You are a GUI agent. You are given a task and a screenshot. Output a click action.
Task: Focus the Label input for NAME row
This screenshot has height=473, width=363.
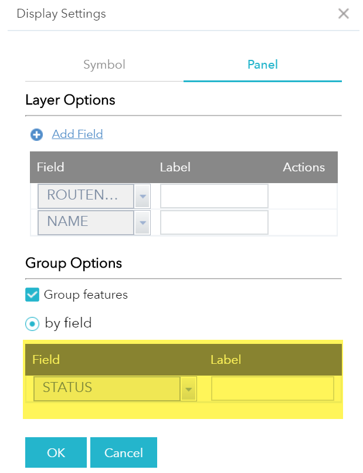[x=214, y=222]
